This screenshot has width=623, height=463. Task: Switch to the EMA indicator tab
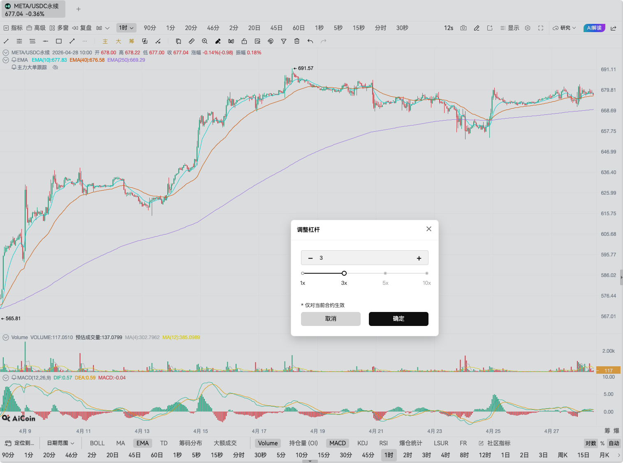[x=142, y=443]
